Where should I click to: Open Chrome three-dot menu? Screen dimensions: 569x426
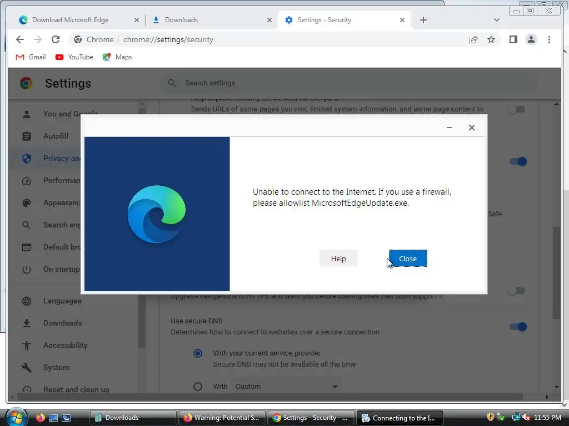coord(549,39)
